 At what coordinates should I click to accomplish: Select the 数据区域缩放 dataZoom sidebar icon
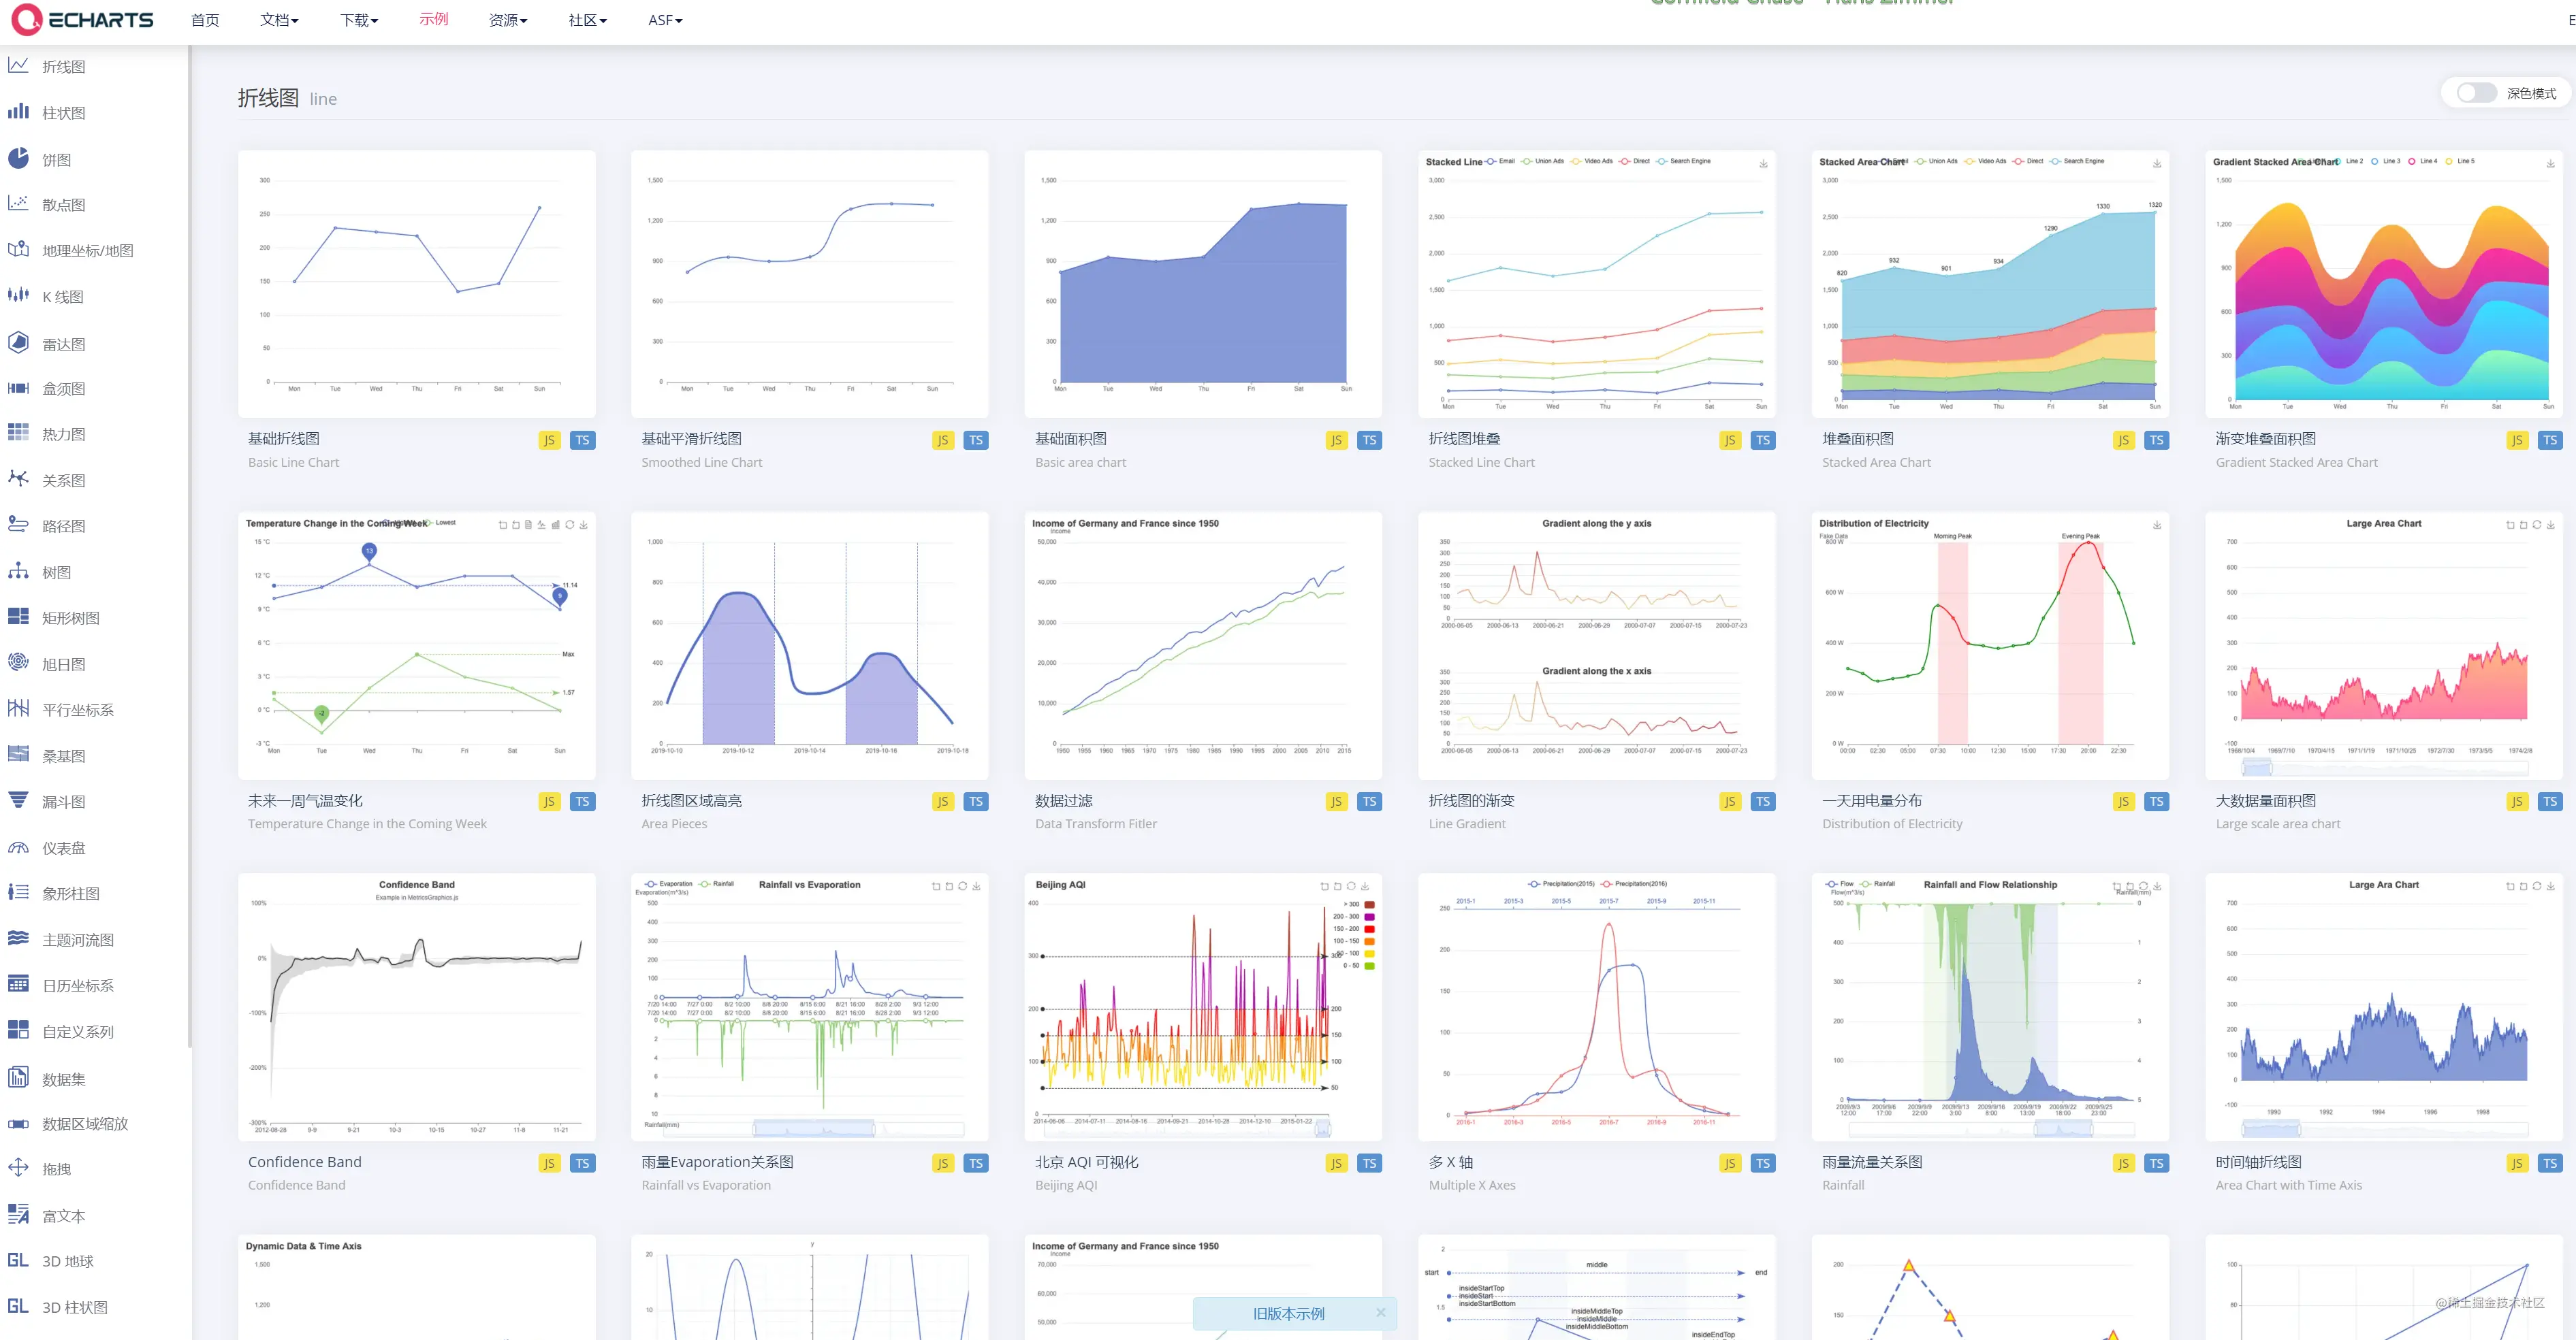click(x=18, y=1123)
